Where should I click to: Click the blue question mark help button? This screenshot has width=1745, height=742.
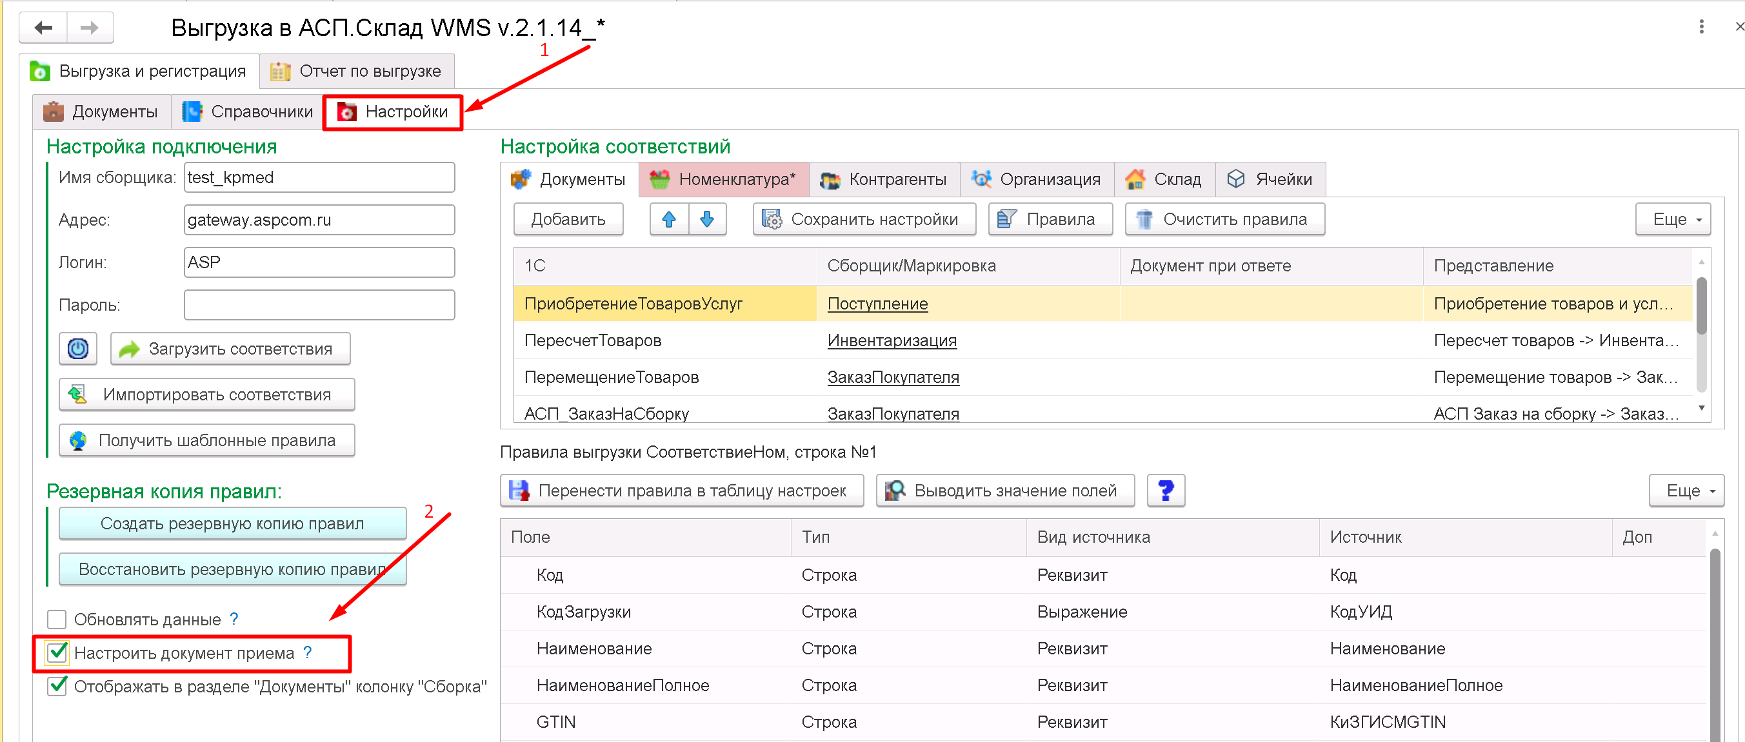[1166, 491]
